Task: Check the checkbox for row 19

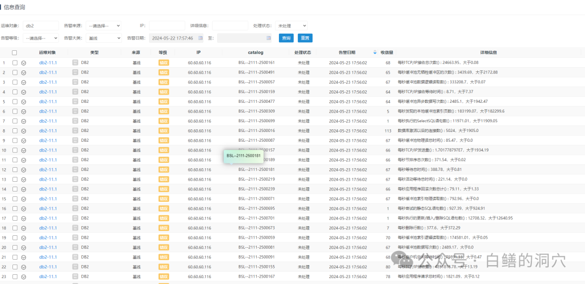Action: click(x=15, y=237)
